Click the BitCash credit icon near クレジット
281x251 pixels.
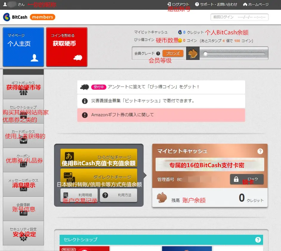pyautogui.click(x=180, y=32)
